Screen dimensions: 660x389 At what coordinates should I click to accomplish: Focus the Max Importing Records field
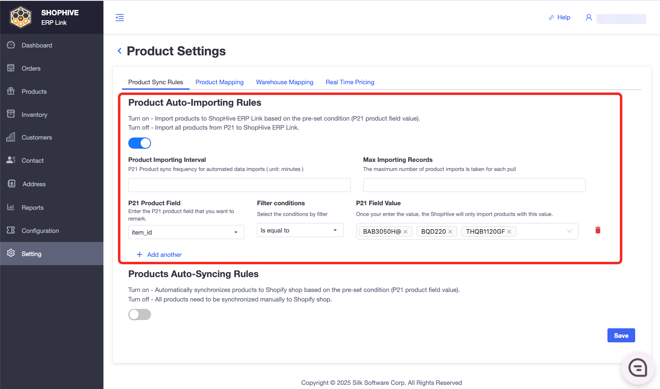click(474, 185)
